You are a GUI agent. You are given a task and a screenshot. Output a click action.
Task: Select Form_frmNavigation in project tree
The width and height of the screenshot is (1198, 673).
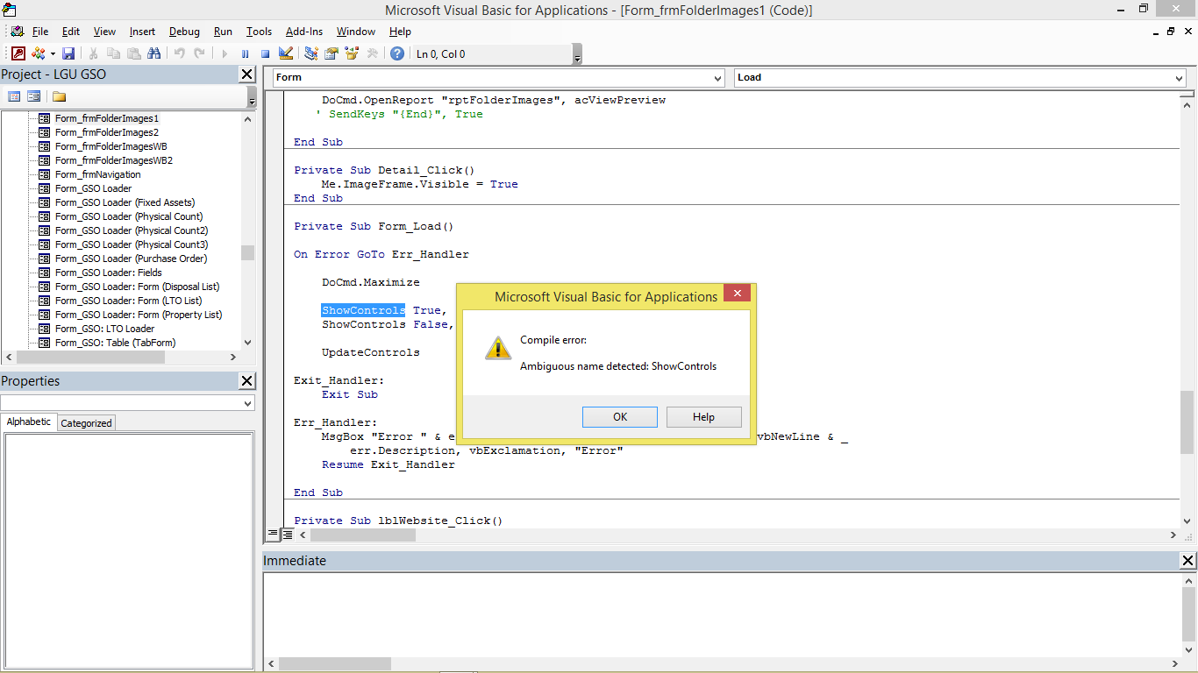click(x=98, y=174)
